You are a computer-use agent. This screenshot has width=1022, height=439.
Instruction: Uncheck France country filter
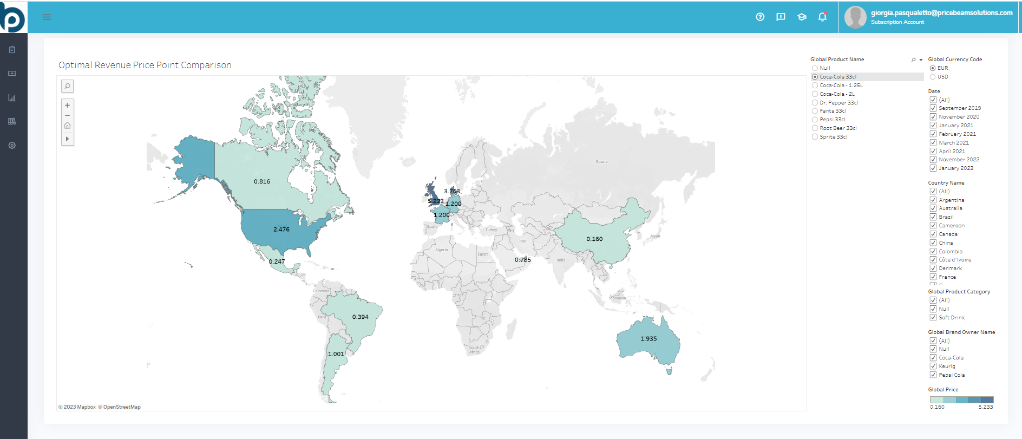[x=933, y=277]
